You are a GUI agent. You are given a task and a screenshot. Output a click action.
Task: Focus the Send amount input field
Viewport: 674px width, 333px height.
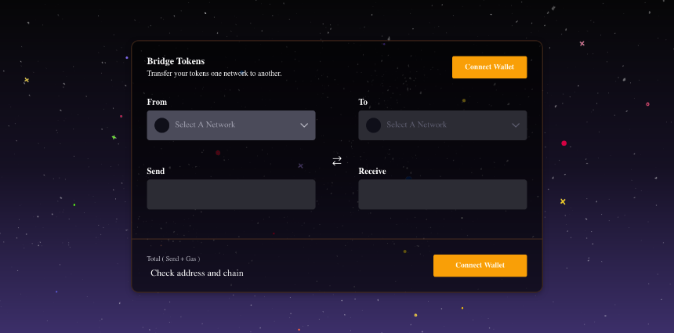coord(231,194)
